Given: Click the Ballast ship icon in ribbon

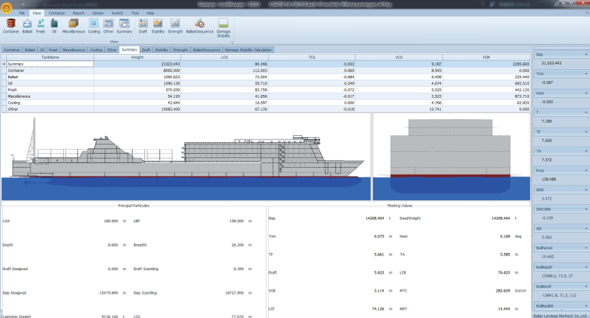Looking at the screenshot, I should [x=27, y=25].
